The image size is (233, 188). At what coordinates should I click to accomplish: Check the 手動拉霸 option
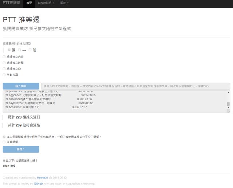click(x=4, y=74)
